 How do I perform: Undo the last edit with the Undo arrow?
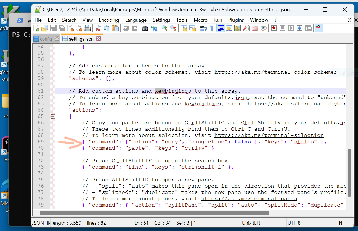[126, 28]
